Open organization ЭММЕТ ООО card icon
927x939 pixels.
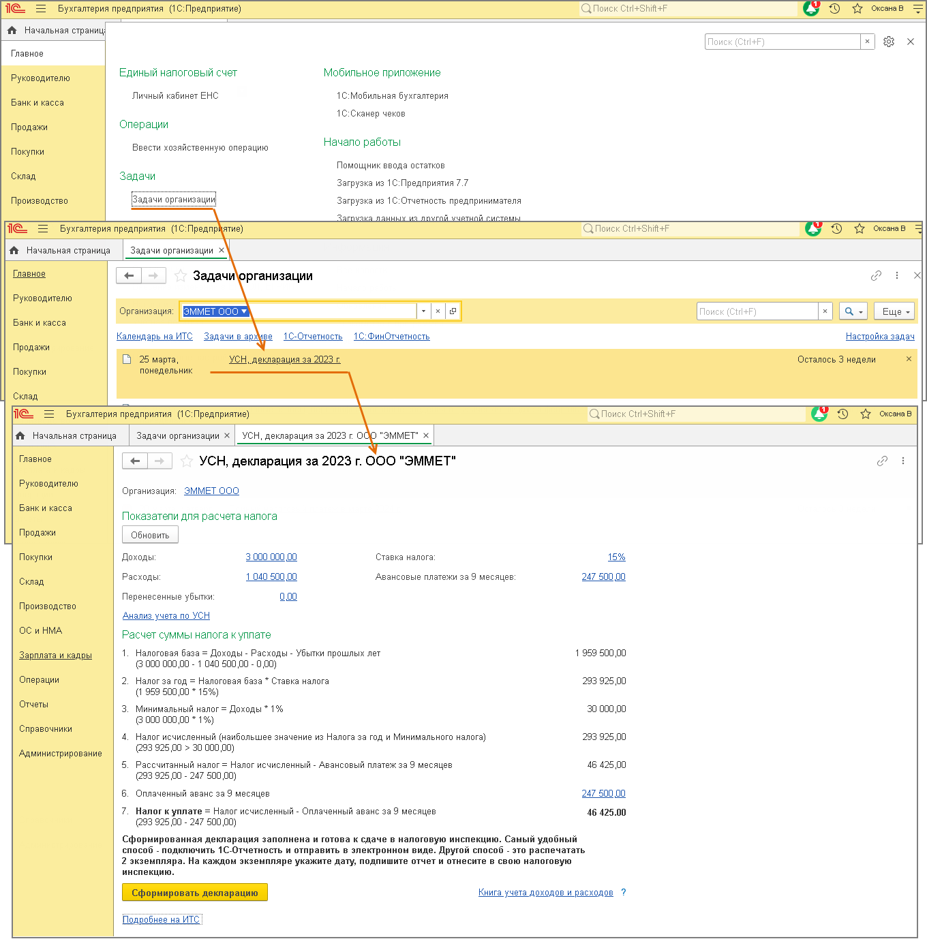(x=453, y=311)
